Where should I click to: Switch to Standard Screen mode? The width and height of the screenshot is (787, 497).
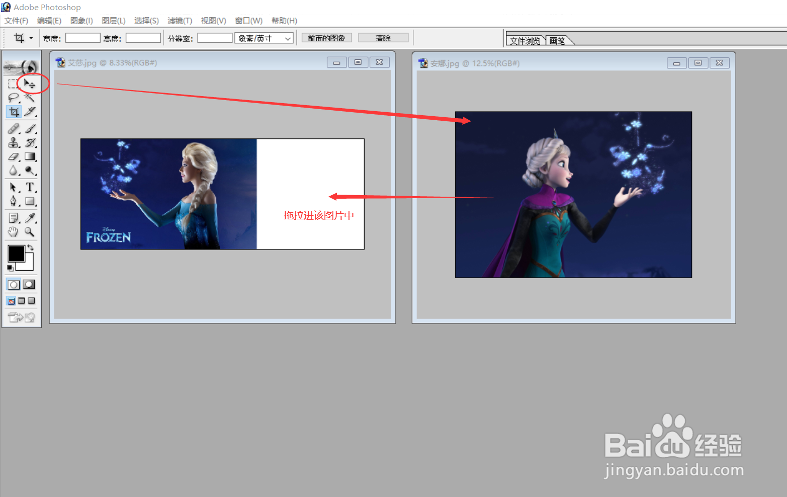(x=11, y=301)
